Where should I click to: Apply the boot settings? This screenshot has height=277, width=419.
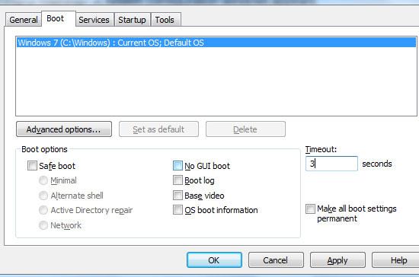click(337, 260)
